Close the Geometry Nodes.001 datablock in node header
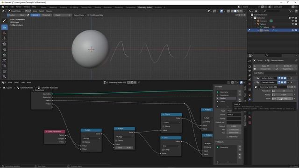Image resolution: width=299 pixels, height=168 pixels. click(135, 83)
